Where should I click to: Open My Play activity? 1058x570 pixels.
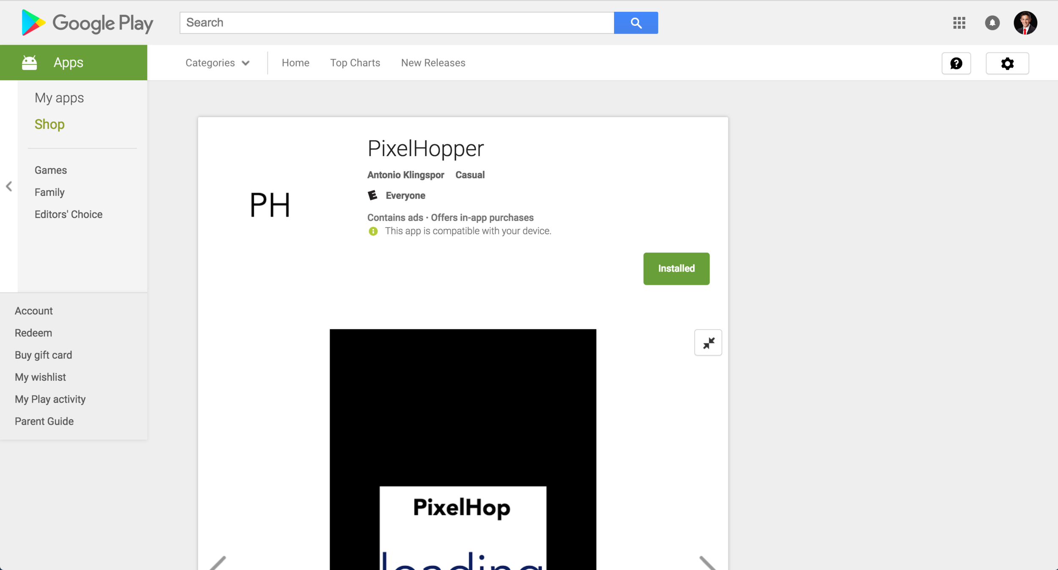(x=50, y=399)
